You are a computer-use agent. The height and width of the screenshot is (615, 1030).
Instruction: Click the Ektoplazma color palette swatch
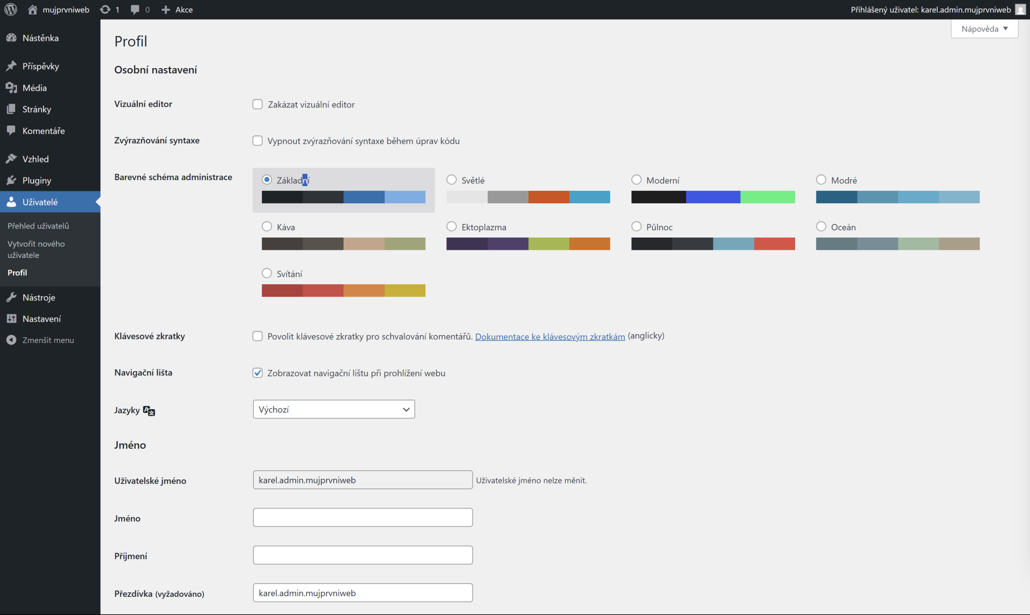[x=528, y=244]
